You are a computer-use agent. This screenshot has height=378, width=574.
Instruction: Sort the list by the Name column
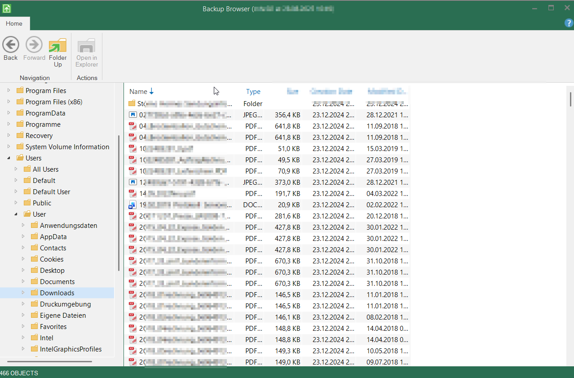coord(141,92)
